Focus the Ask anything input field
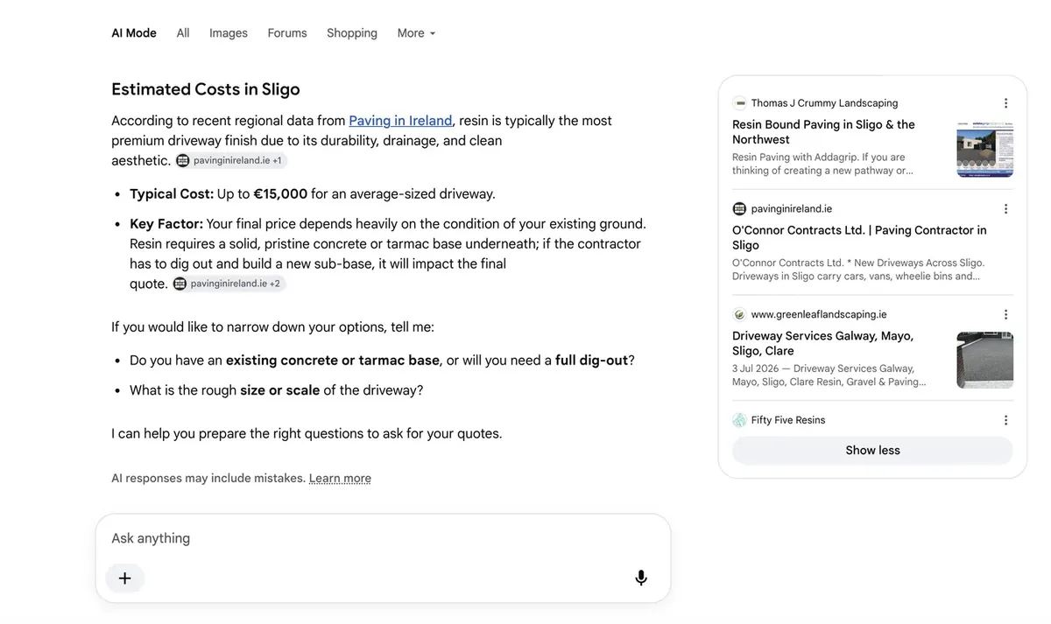The height and width of the screenshot is (624, 1051). [383, 538]
